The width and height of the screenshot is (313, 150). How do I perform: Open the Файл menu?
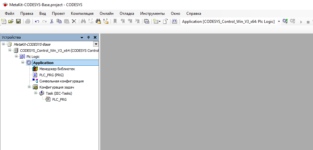[10, 14]
